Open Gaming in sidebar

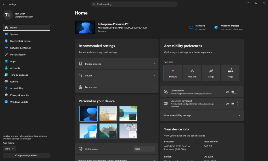(x=26, y=81)
